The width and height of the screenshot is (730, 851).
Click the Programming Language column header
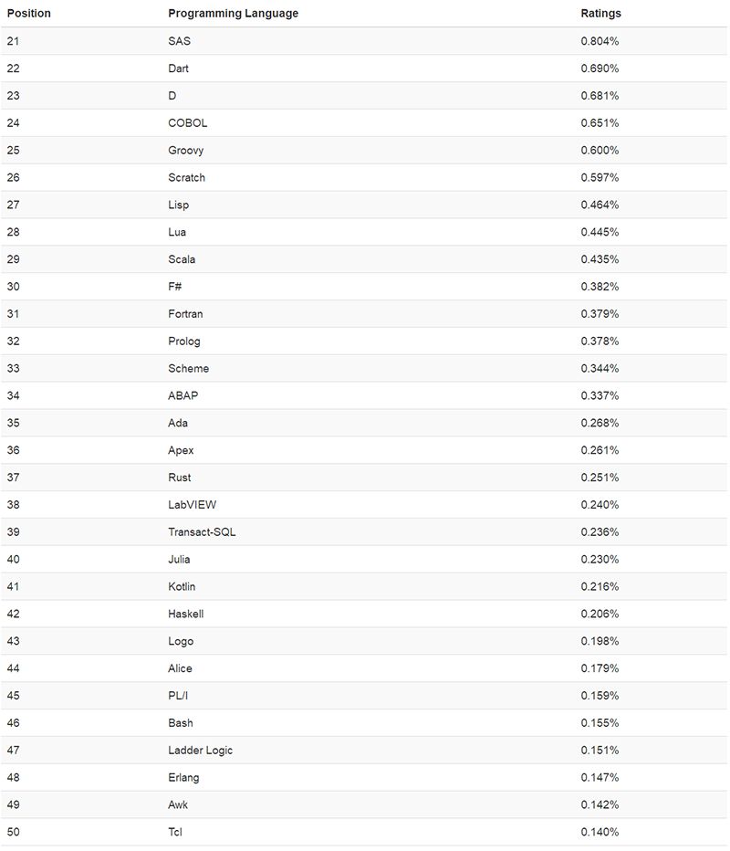[x=234, y=14]
